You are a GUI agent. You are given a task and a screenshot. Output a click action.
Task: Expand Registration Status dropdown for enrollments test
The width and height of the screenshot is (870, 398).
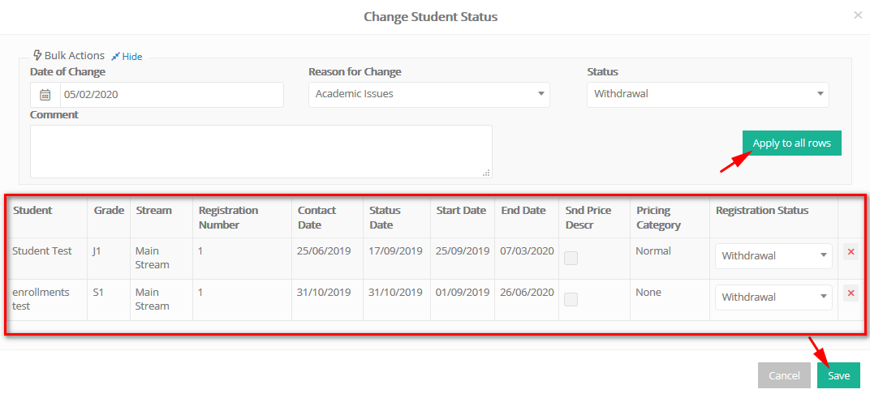(773, 297)
